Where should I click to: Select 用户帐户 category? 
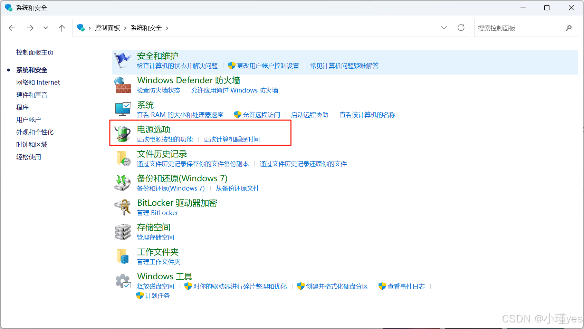pyautogui.click(x=29, y=120)
